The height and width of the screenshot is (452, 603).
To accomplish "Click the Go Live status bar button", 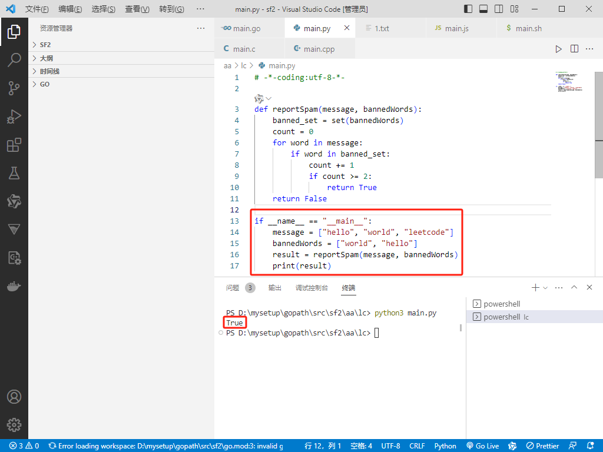I will point(483,446).
